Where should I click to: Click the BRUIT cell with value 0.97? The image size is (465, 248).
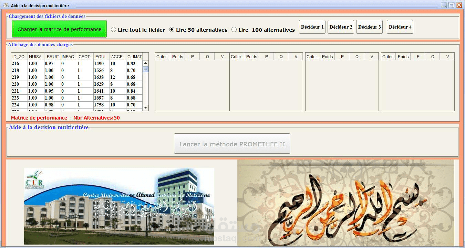[x=52, y=63]
